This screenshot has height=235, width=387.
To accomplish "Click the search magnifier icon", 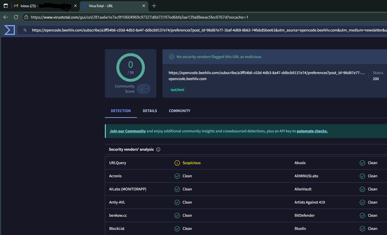I will click(25, 30).
